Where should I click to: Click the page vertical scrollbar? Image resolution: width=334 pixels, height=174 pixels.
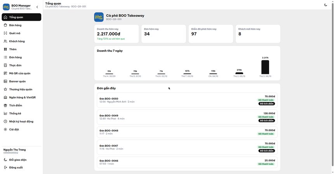point(332,85)
